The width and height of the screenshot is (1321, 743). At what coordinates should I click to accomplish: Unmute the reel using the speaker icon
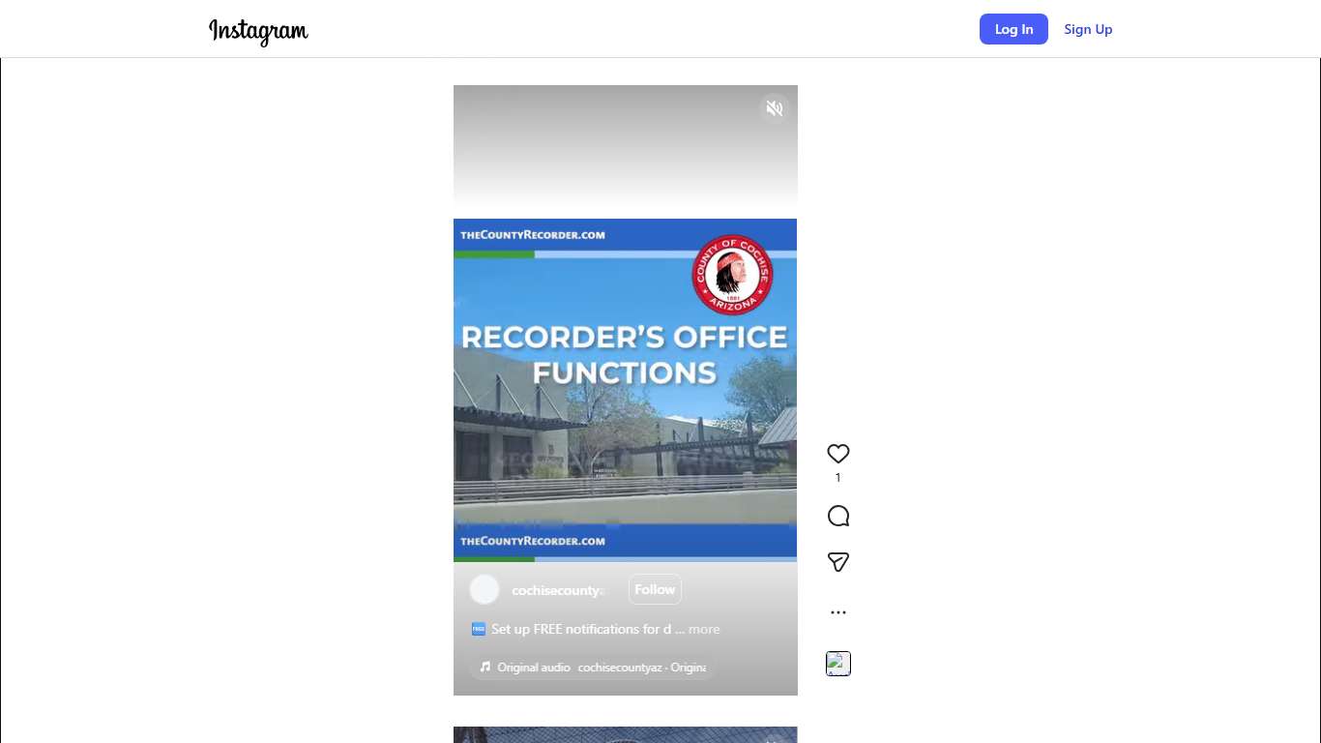(774, 108)
